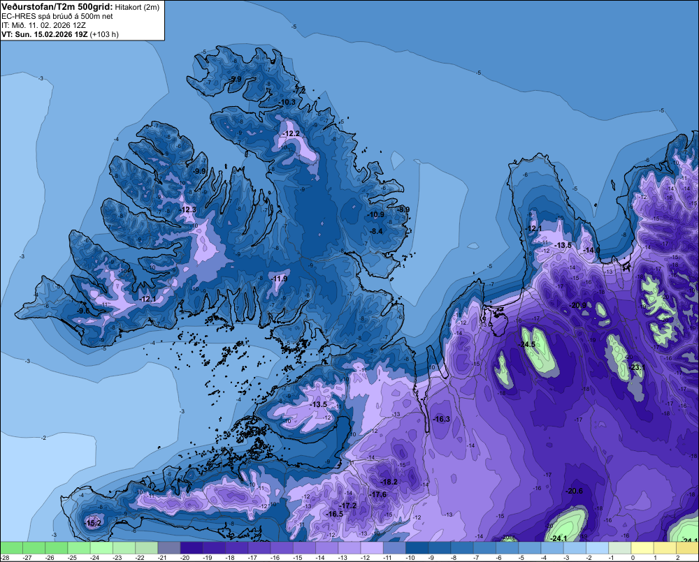Click the -10.9 temperature label
699x562 pixels.
[x=376, y=214]
